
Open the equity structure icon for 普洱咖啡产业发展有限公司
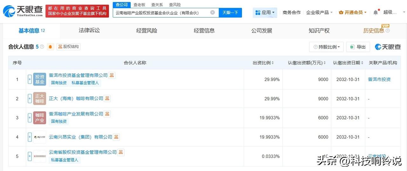click(x=107, y=114)
